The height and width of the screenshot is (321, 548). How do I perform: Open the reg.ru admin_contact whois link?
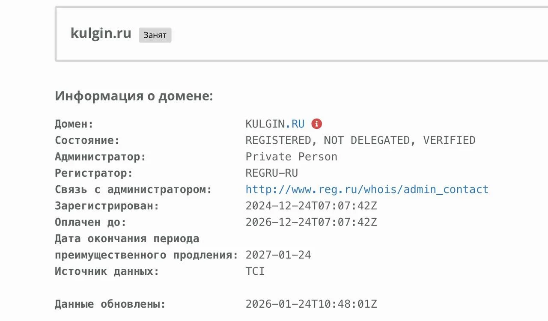click(x=367, y=190)
